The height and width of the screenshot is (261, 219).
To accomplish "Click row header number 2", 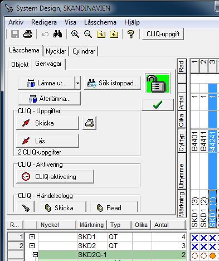I will point(16,246).
